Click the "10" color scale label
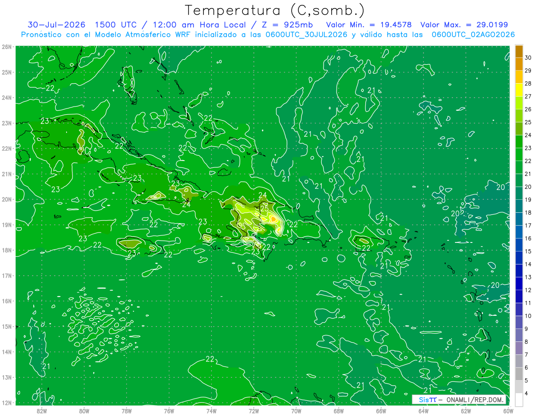The height and width of the screenshot is (417, 540). pyautogui.click(x=528, y=316)
